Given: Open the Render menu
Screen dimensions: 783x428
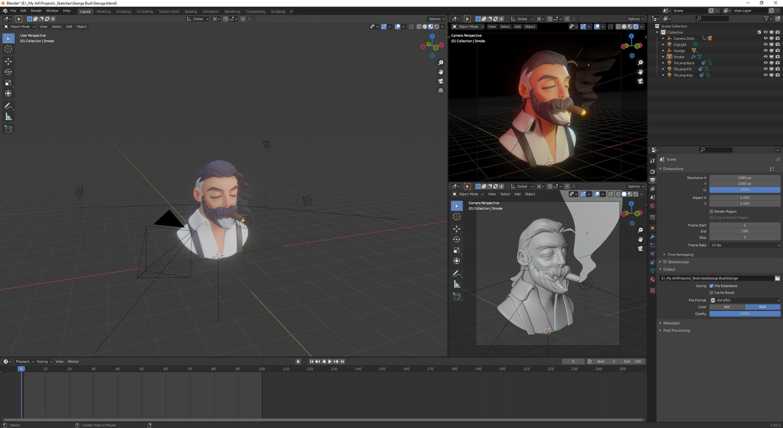Looking at the screenshot, I should (x=36, y=11).
